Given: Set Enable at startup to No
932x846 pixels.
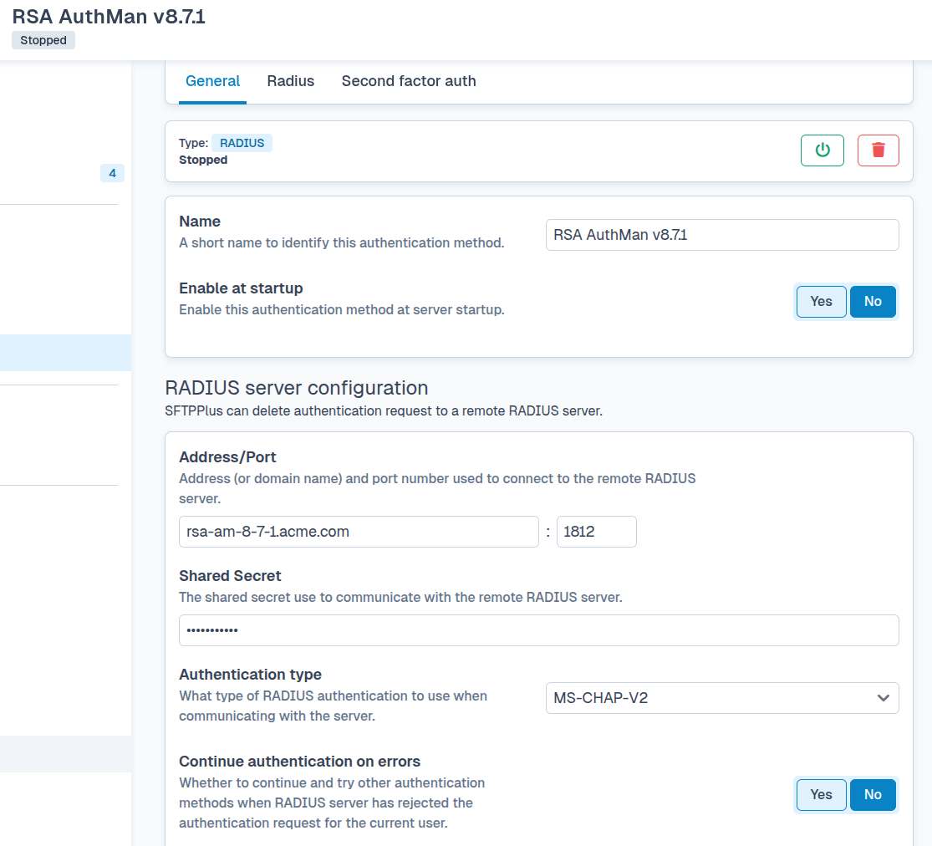Looking at the screenshot, I should click(x=873, y=302).
